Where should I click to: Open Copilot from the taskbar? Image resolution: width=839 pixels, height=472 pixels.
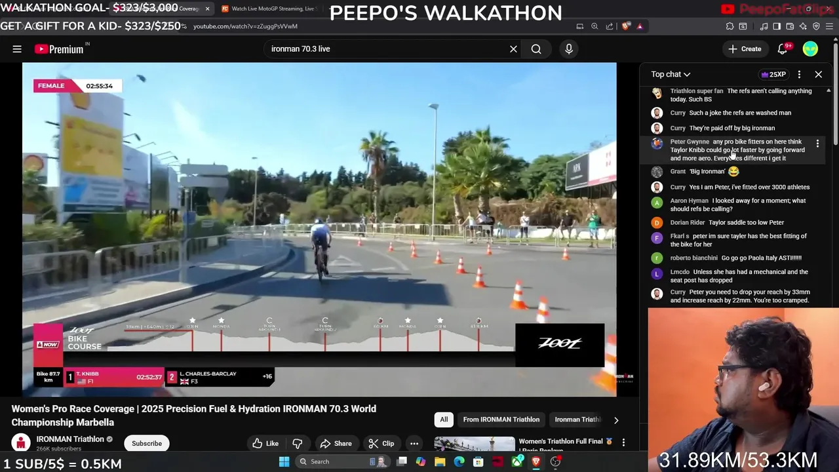(x=421, y=462)
